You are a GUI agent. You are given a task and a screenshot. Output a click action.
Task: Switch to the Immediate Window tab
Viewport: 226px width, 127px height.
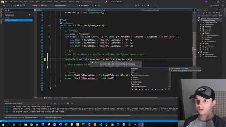[31, 117]
